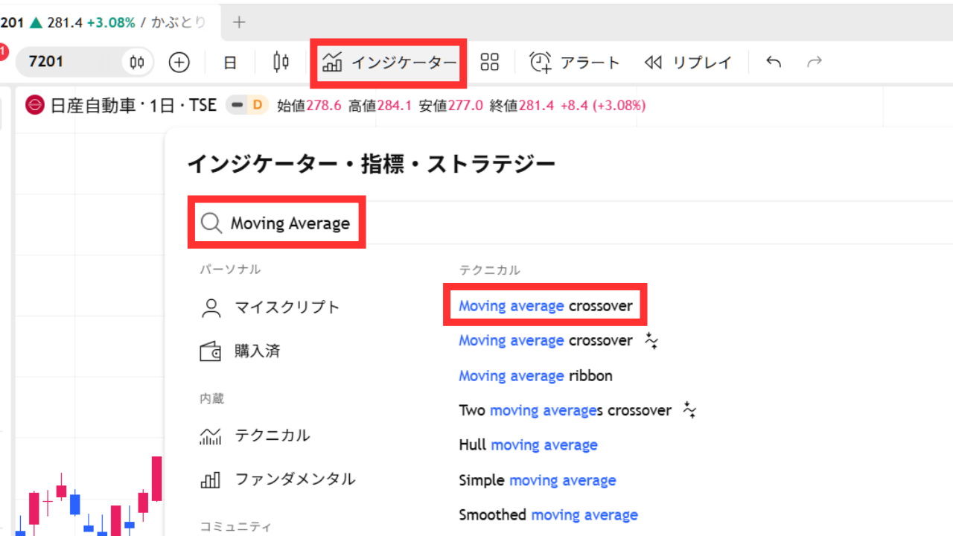Redo the last action
Viewport: 953px width, 536px height.
click(x=815, y=62)
